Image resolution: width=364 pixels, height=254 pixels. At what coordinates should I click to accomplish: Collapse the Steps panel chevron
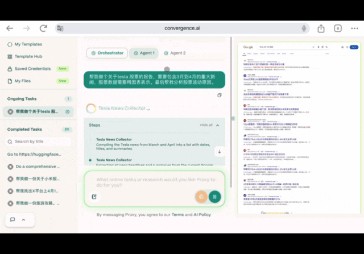pyautogui.click(x=217, y=125)
